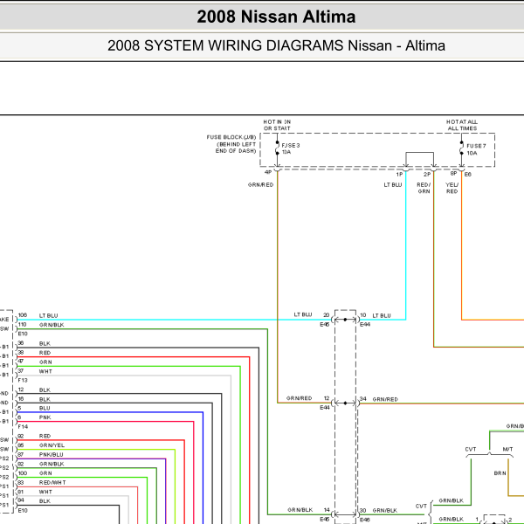Click pin "106" on the LT BLU wire

click(23, 315)
